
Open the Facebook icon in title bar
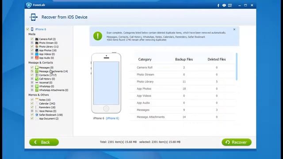point(218,5)
